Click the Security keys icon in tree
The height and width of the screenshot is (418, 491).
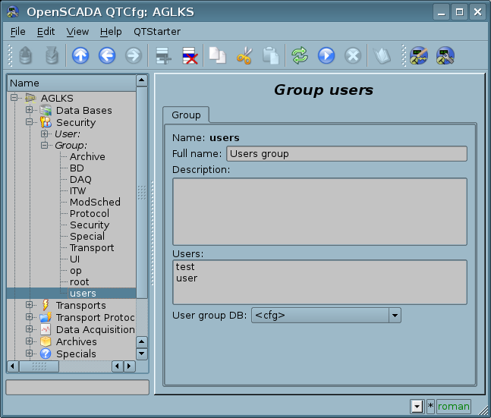point(46,122)
